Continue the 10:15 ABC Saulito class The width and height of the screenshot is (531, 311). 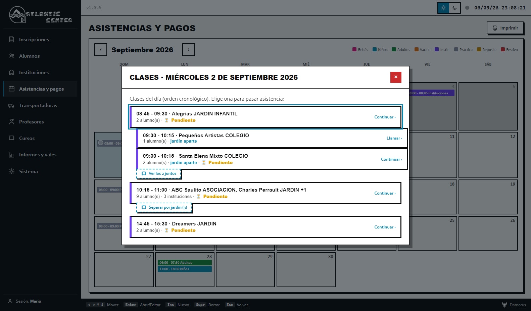(385, 193)
